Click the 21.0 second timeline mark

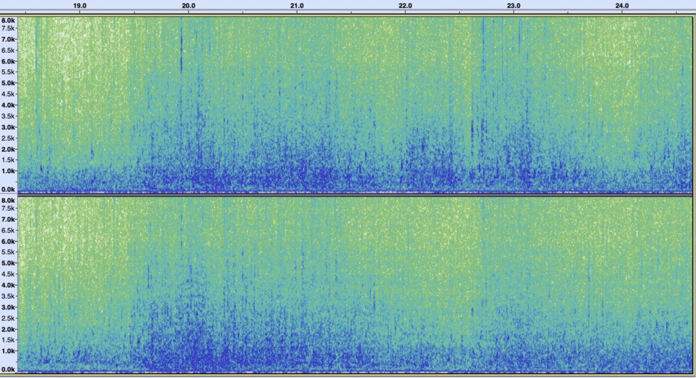pos(297,6)
